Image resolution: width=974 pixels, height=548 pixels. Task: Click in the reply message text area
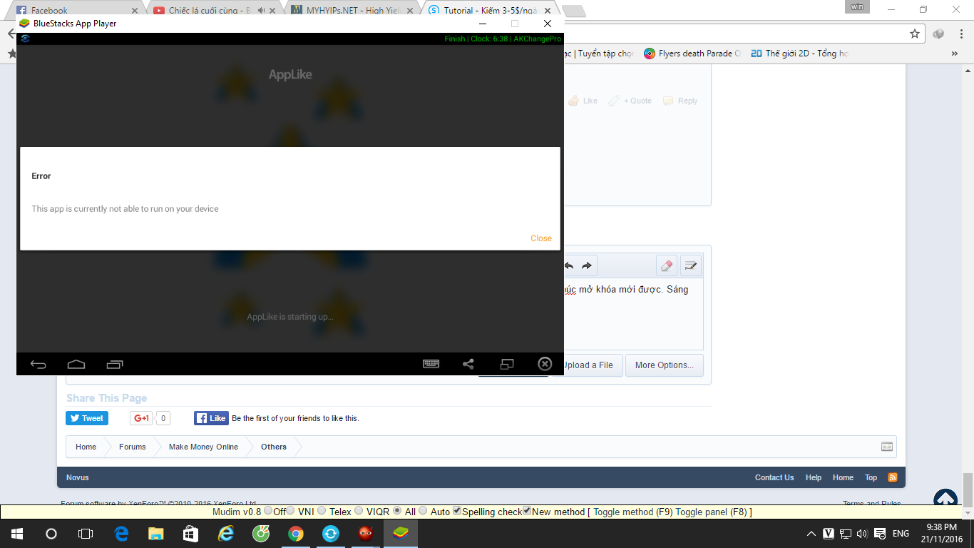click(x=633, y=314)
